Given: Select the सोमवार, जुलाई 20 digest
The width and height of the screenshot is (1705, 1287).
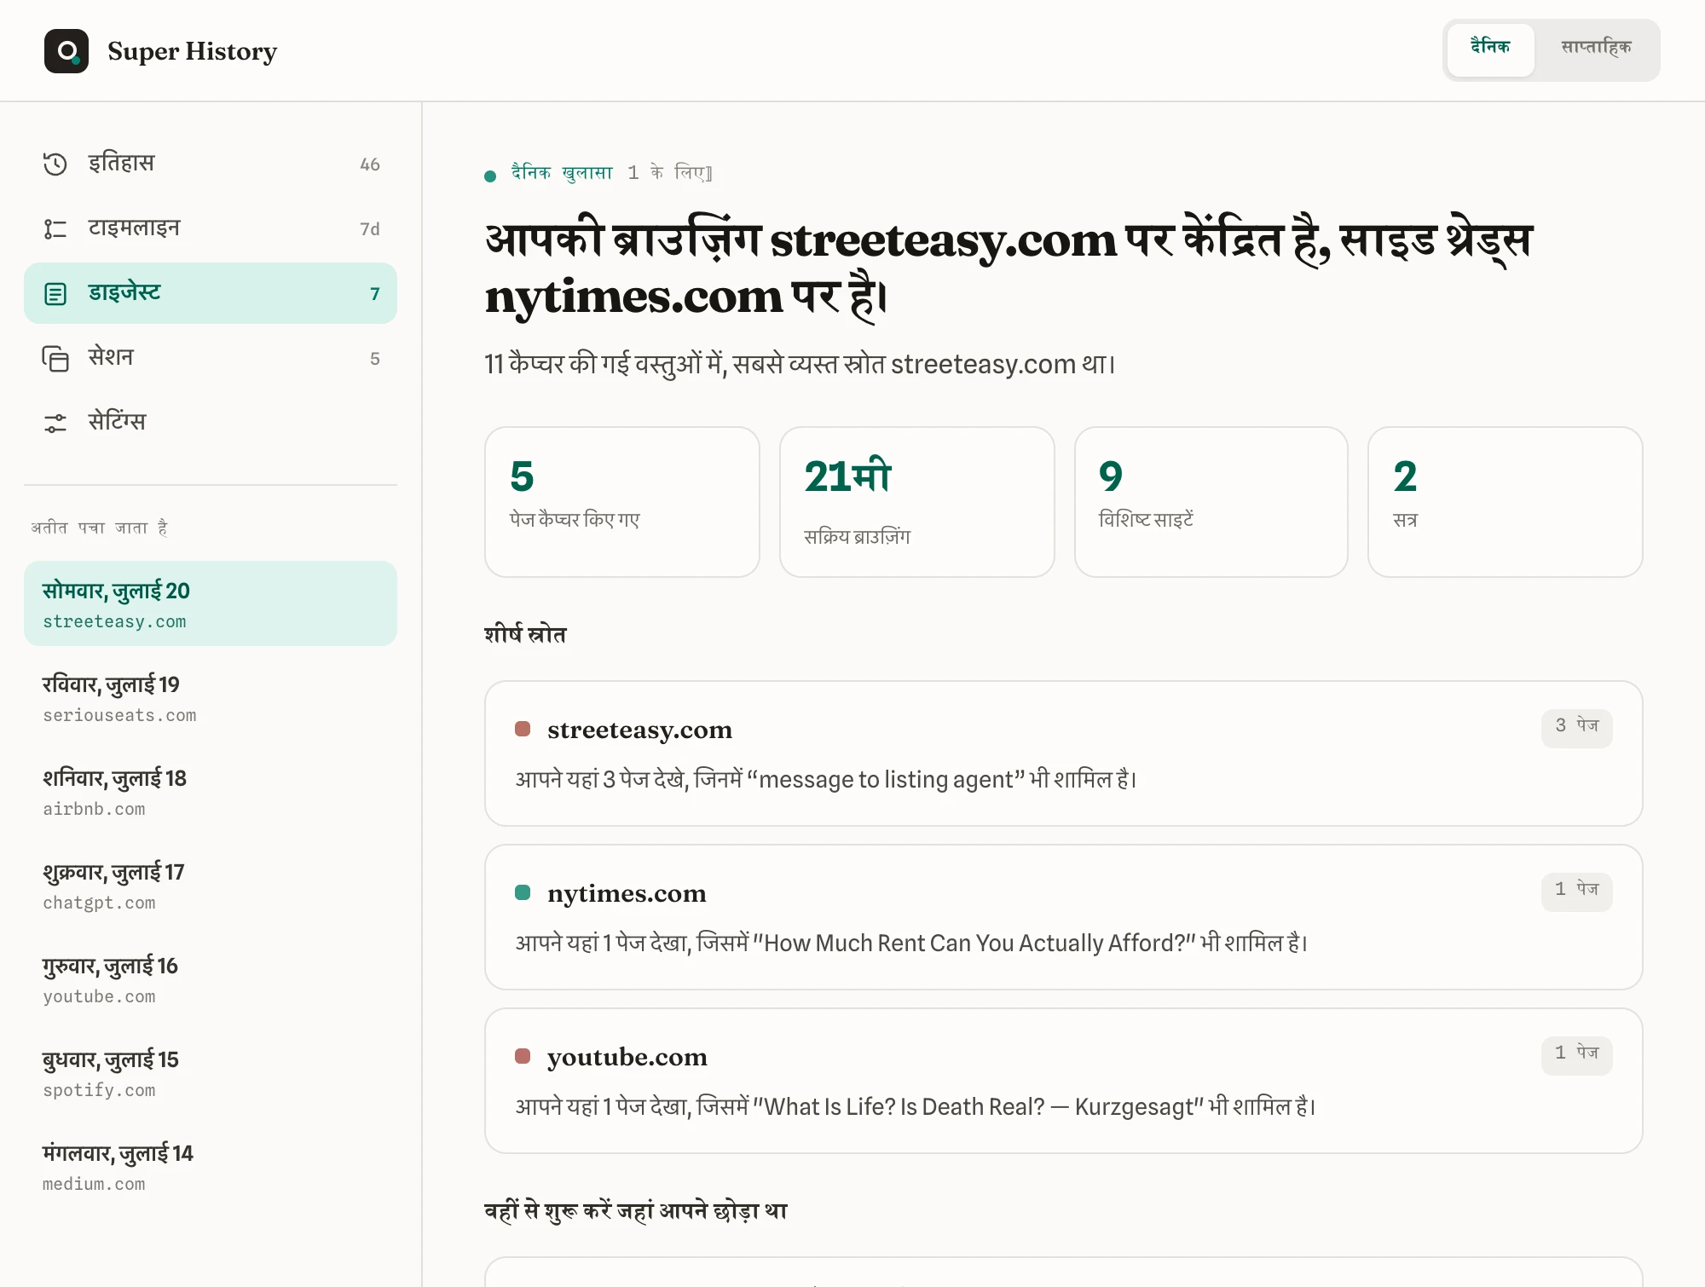Looking at the screenshot, I should click(x=211, y=603).
